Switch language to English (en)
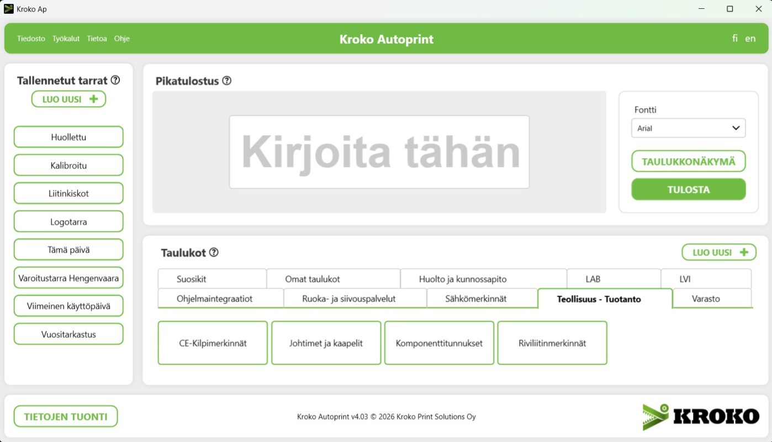 [750, 39]
